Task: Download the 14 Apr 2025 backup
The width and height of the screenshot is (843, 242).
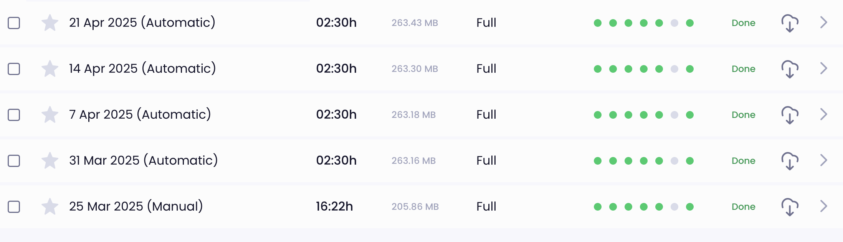Action: point(790,69)
